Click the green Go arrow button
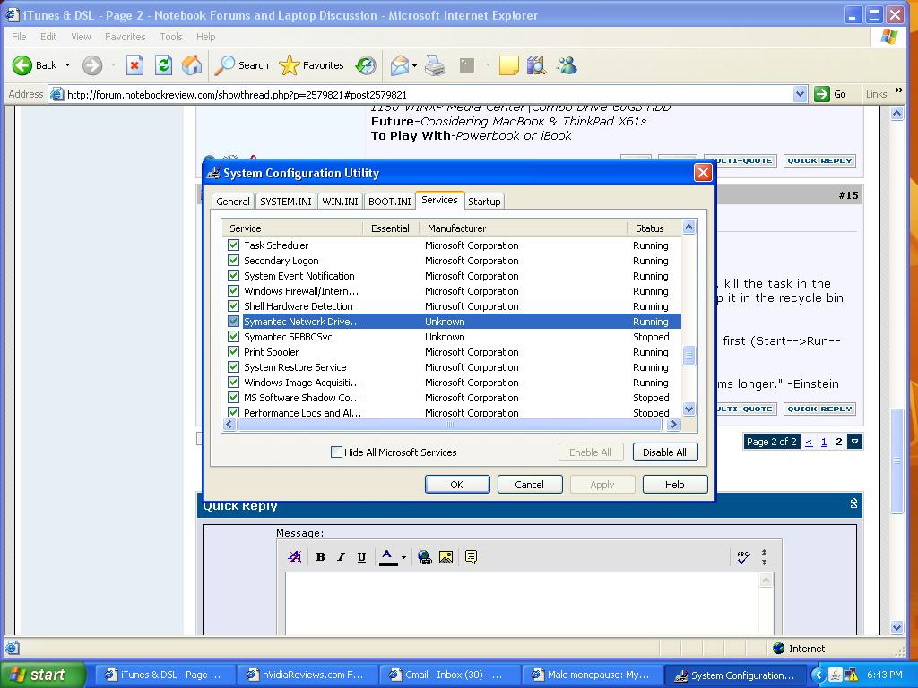The image size is (918, 688). (x=822, y=93)
